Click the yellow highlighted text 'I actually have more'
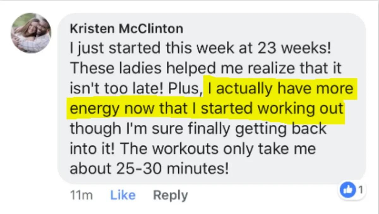The image size is (379, 214). 280,89
